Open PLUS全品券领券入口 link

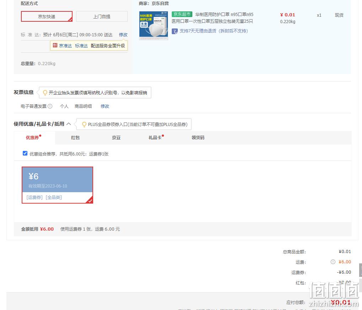138,125
